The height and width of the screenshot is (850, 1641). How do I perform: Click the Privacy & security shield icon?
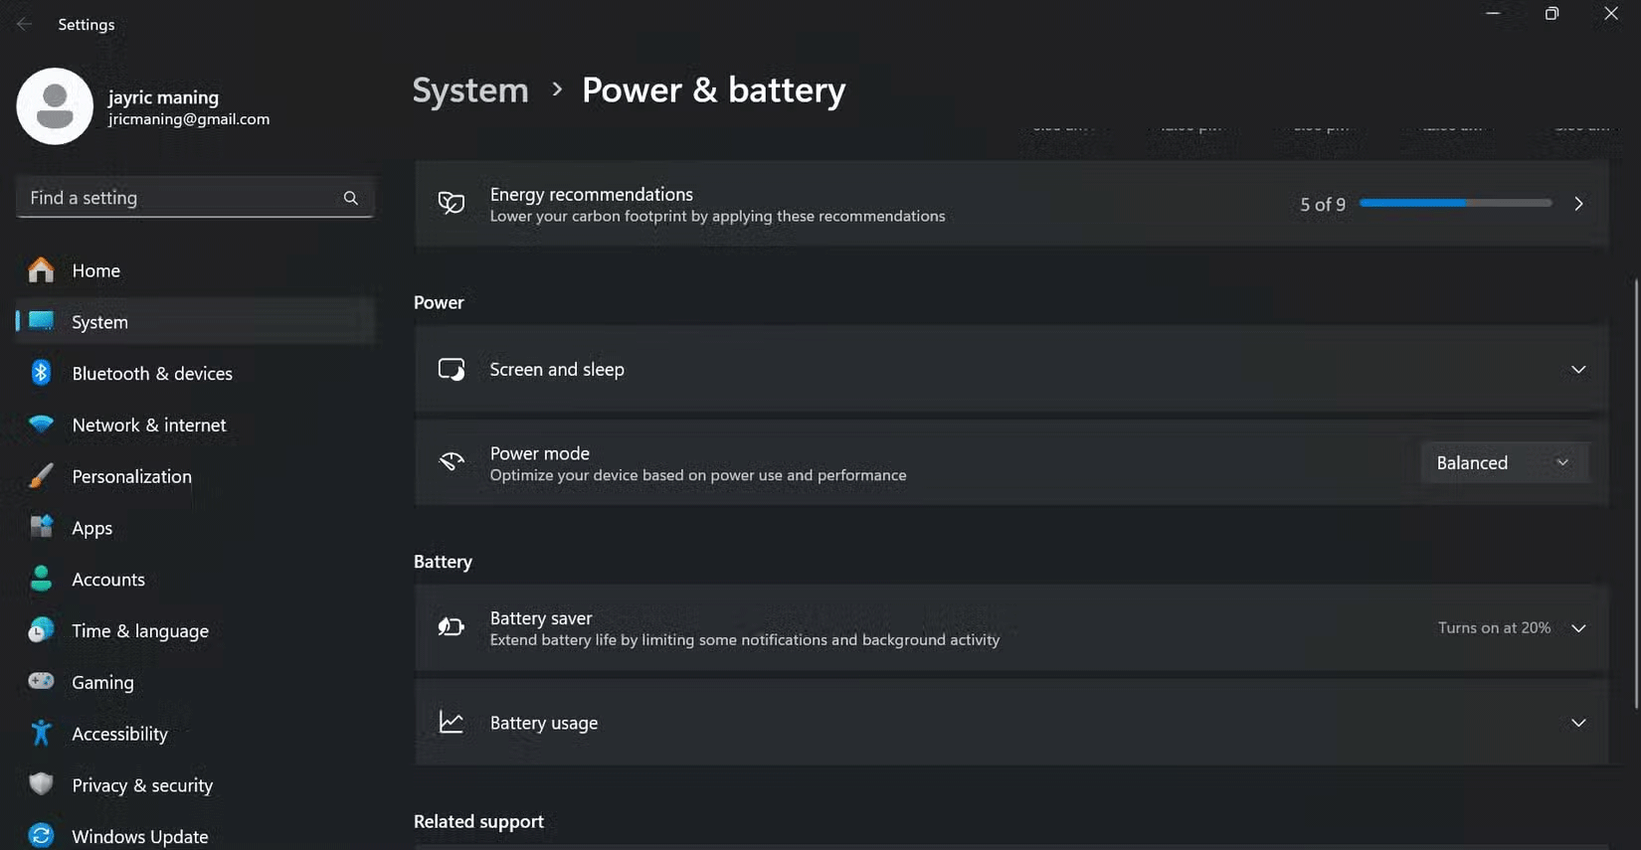[x=41, y=785]
